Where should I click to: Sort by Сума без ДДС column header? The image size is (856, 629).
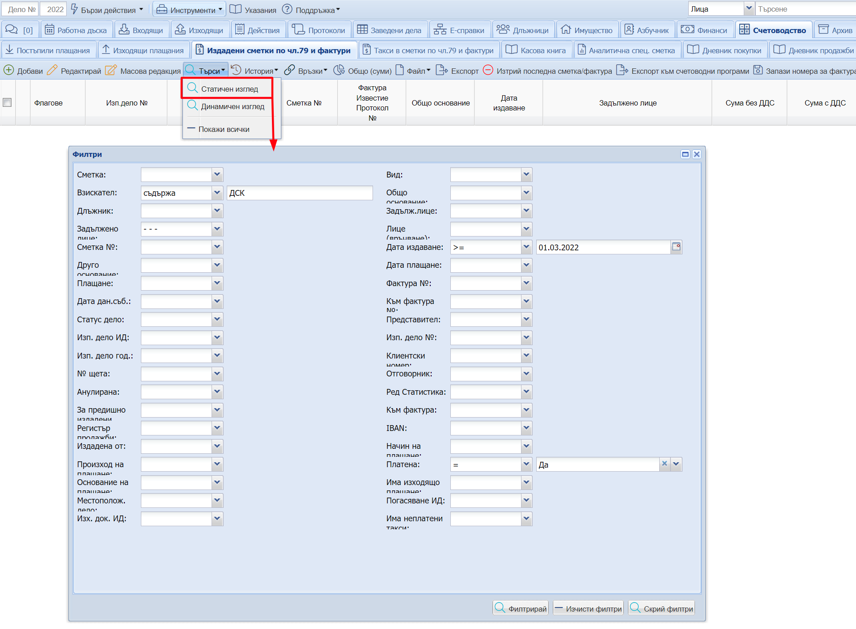[x=750, y=103]
